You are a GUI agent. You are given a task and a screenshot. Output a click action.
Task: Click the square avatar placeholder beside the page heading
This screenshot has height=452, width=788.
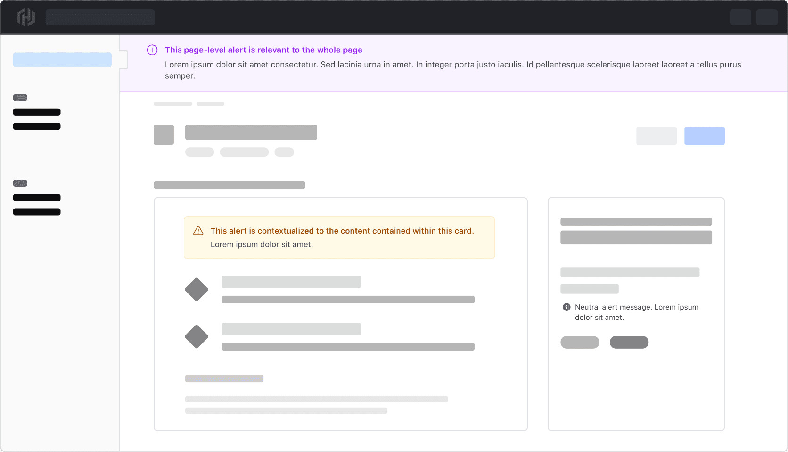click(x=164, y=134)
